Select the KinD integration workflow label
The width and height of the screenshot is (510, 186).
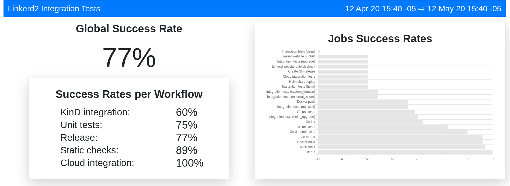tap(95, 112)
